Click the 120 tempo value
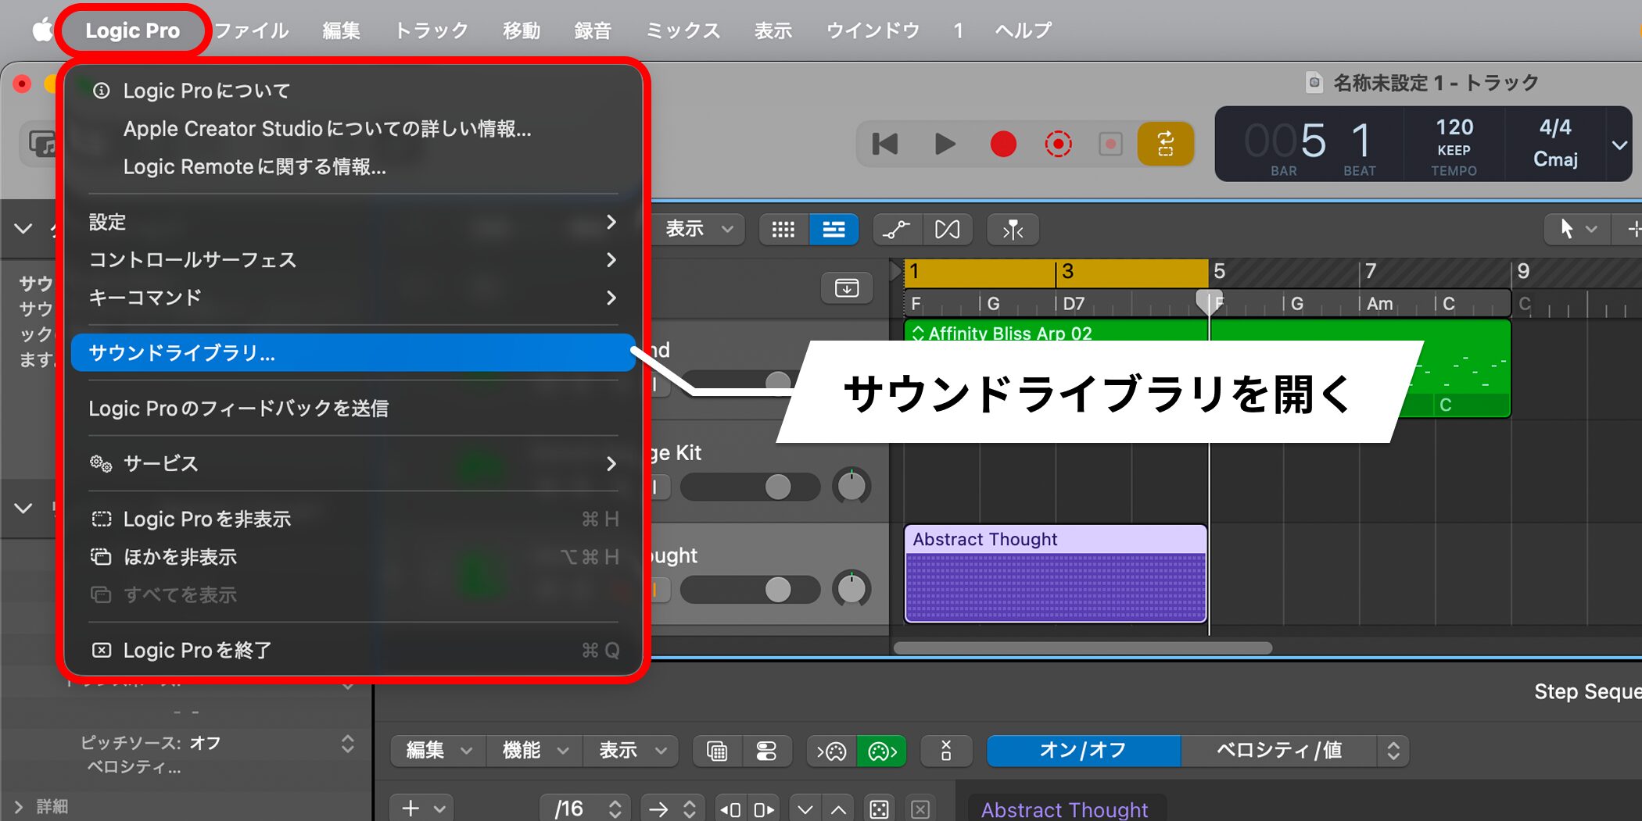The width and height of the screenshot is (1642, 821). tap(1454, 127)
